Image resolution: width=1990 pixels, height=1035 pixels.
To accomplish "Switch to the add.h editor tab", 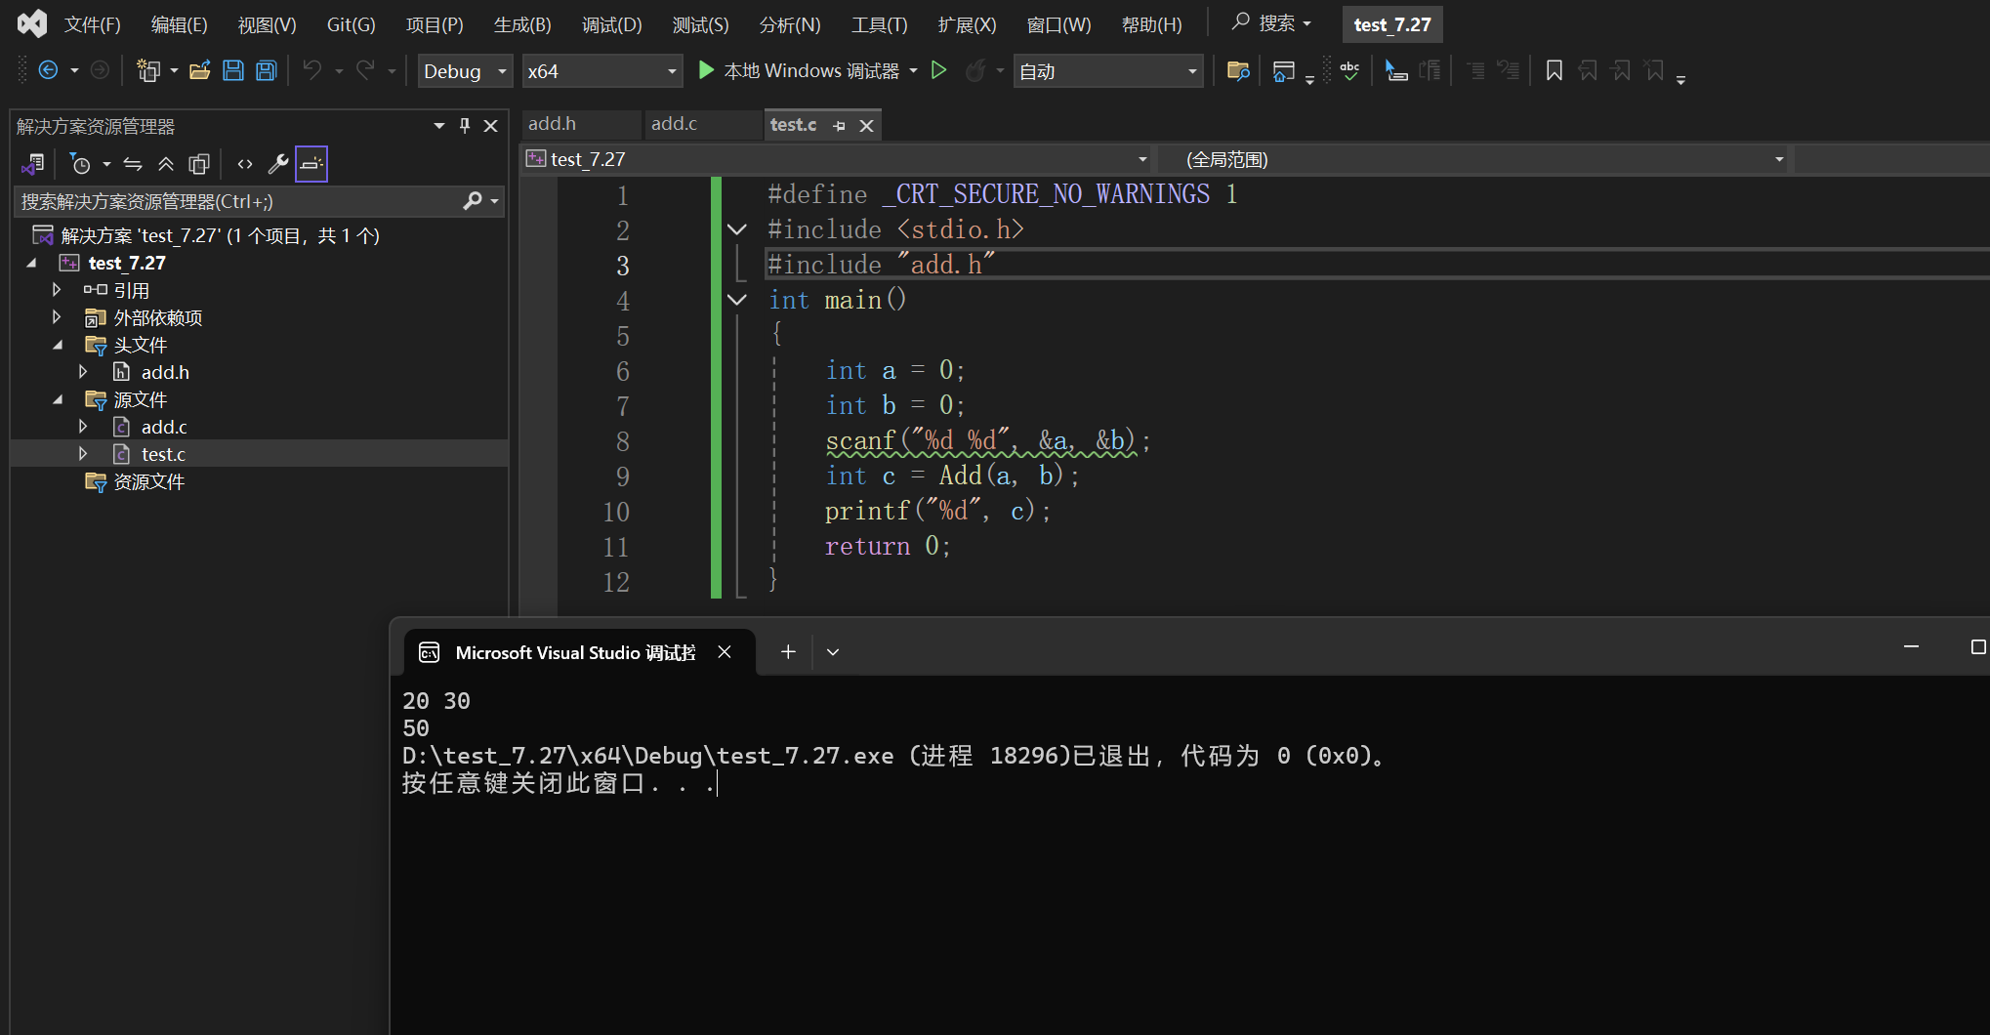I will coord(553,123).
